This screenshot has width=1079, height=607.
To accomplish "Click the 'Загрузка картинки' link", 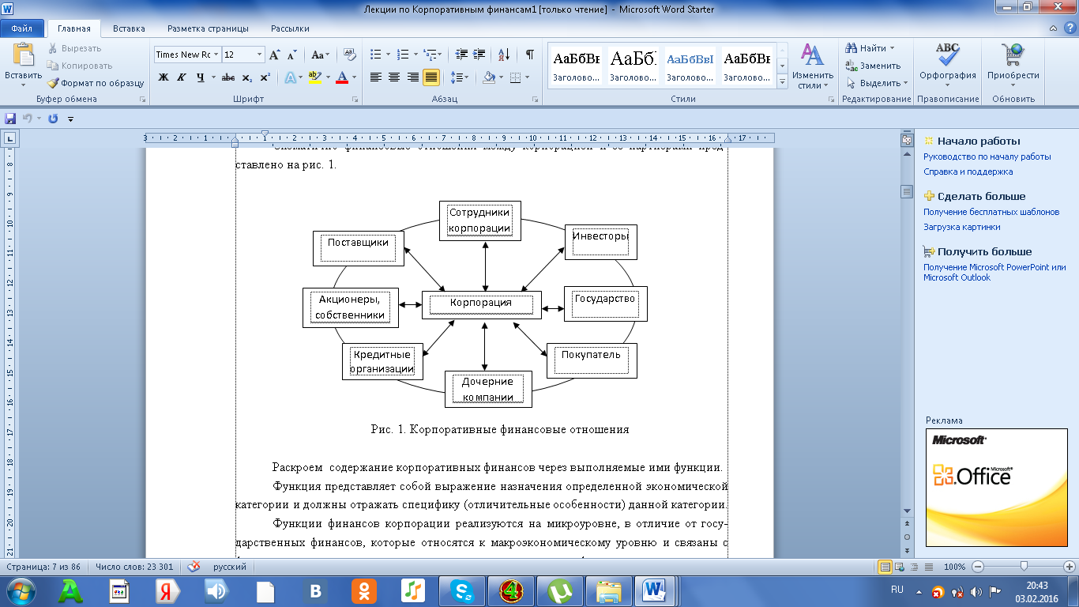I will [x=961, y=227].
